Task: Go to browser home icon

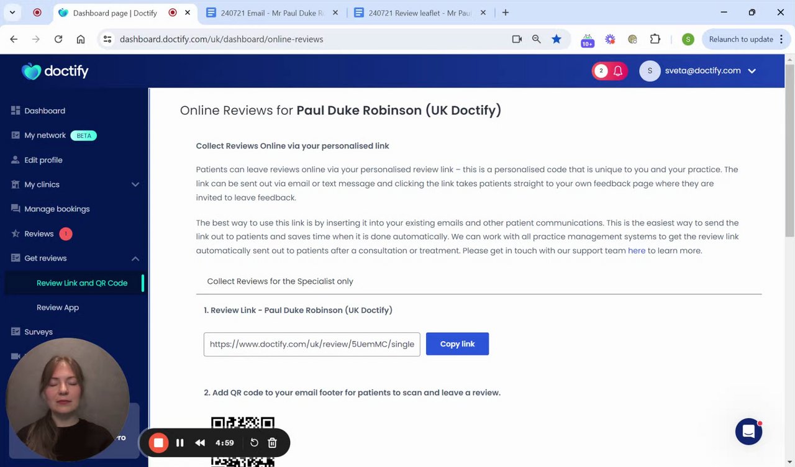Action: click(81, 39)
